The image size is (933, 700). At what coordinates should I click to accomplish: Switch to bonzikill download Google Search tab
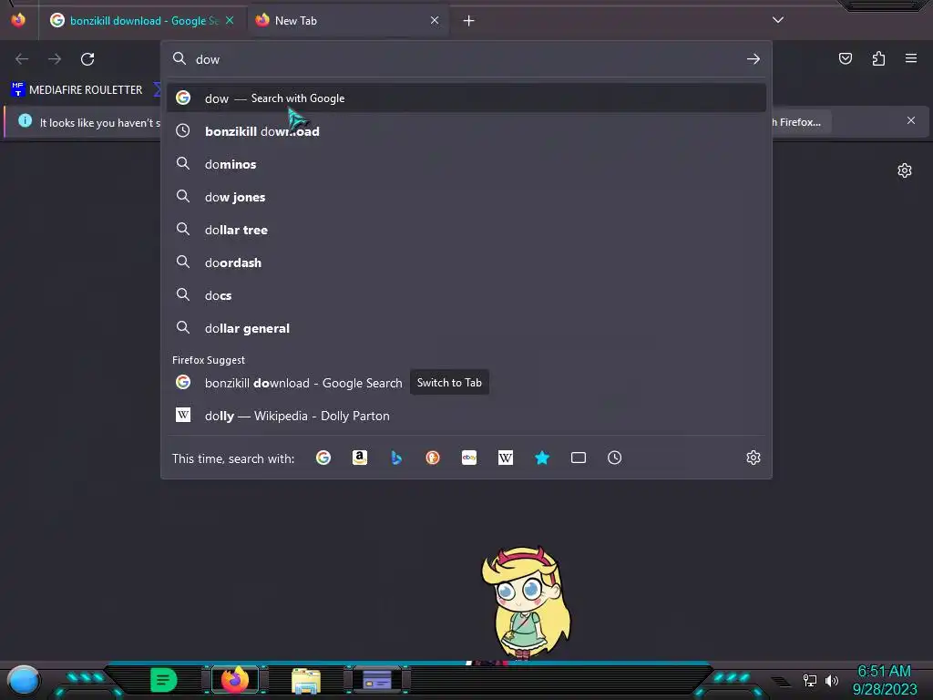point(143,21)
